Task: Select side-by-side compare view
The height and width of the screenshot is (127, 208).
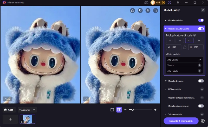Action: [119, 110]
